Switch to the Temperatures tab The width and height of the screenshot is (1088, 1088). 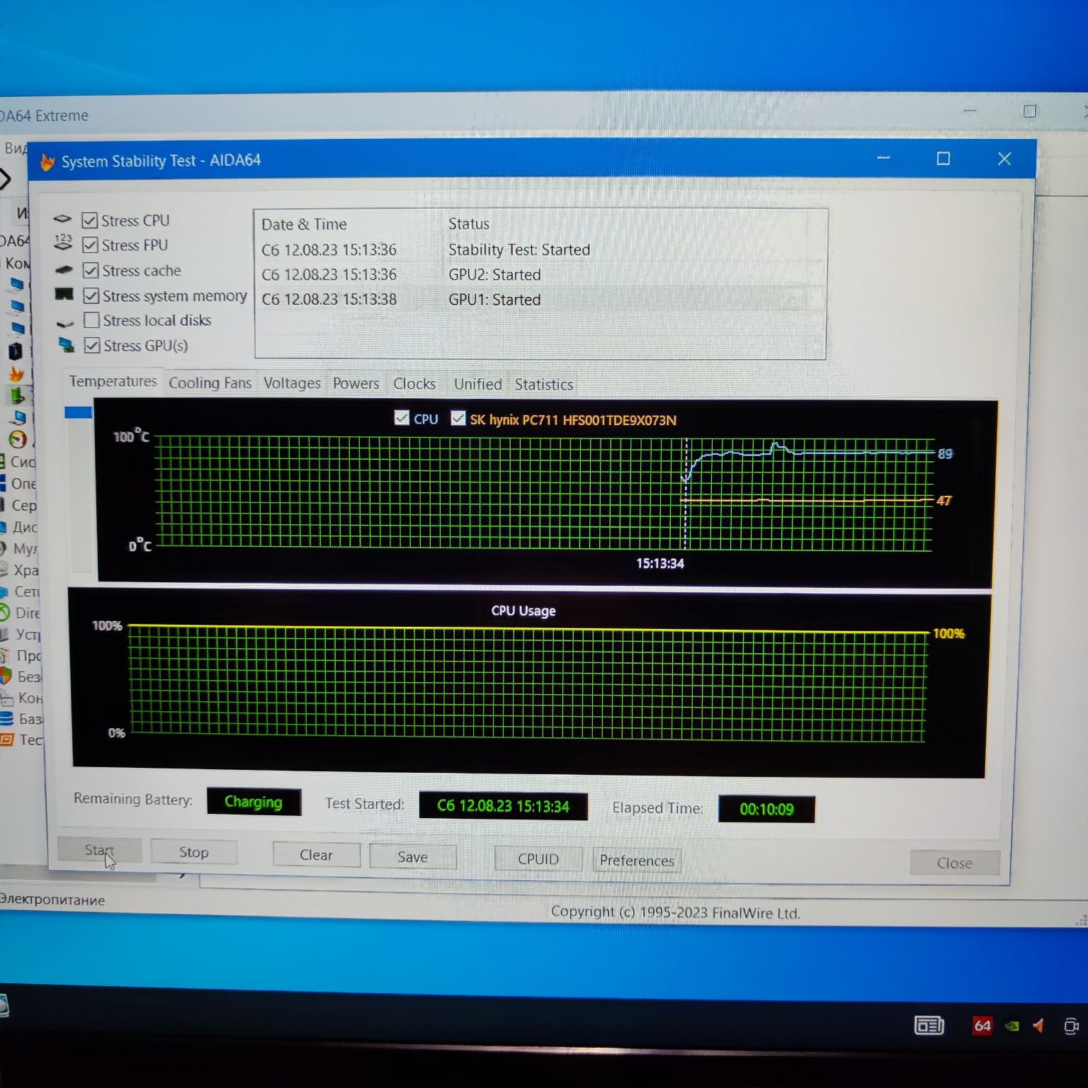[x=113, y=381]
